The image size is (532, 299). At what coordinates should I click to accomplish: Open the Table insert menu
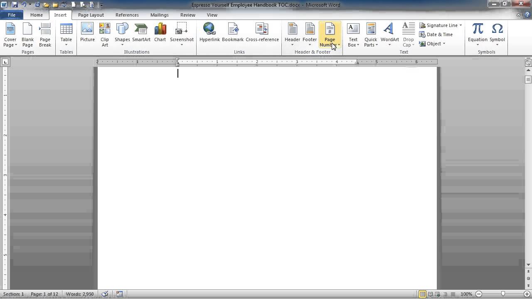click(x=66, y=35)
